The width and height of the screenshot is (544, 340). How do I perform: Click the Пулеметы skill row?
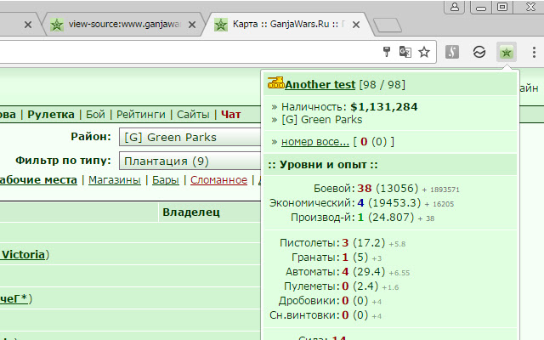(x=342, y=286)
